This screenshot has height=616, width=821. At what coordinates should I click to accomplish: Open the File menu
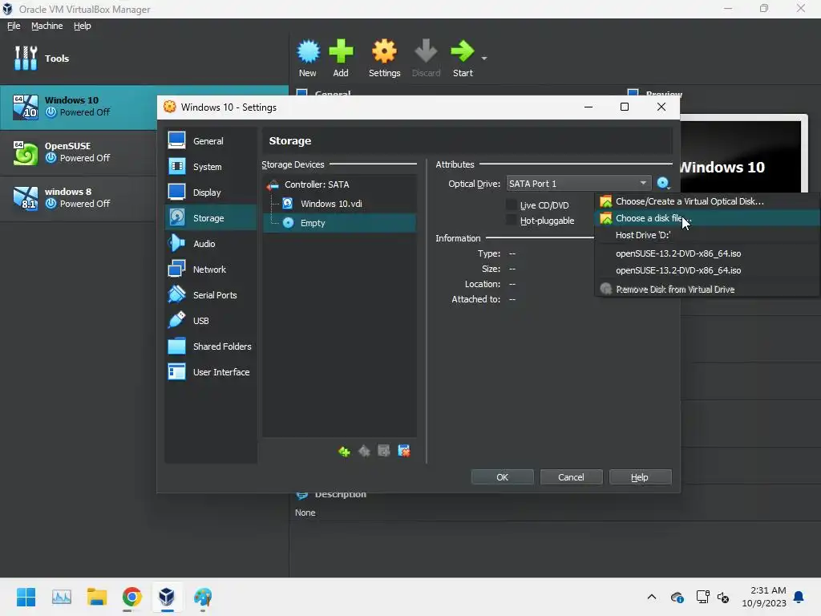14,26
